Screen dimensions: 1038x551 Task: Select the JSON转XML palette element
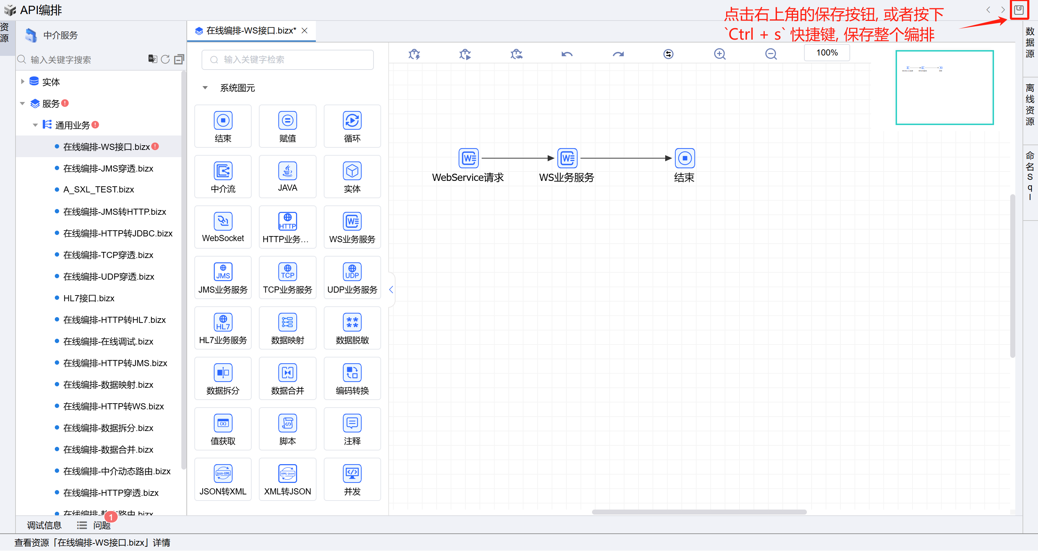coord(223,479)
